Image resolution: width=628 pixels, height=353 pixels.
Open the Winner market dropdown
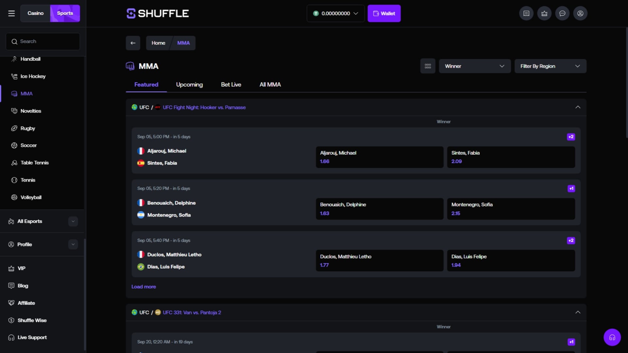click(x=475, y=66)
